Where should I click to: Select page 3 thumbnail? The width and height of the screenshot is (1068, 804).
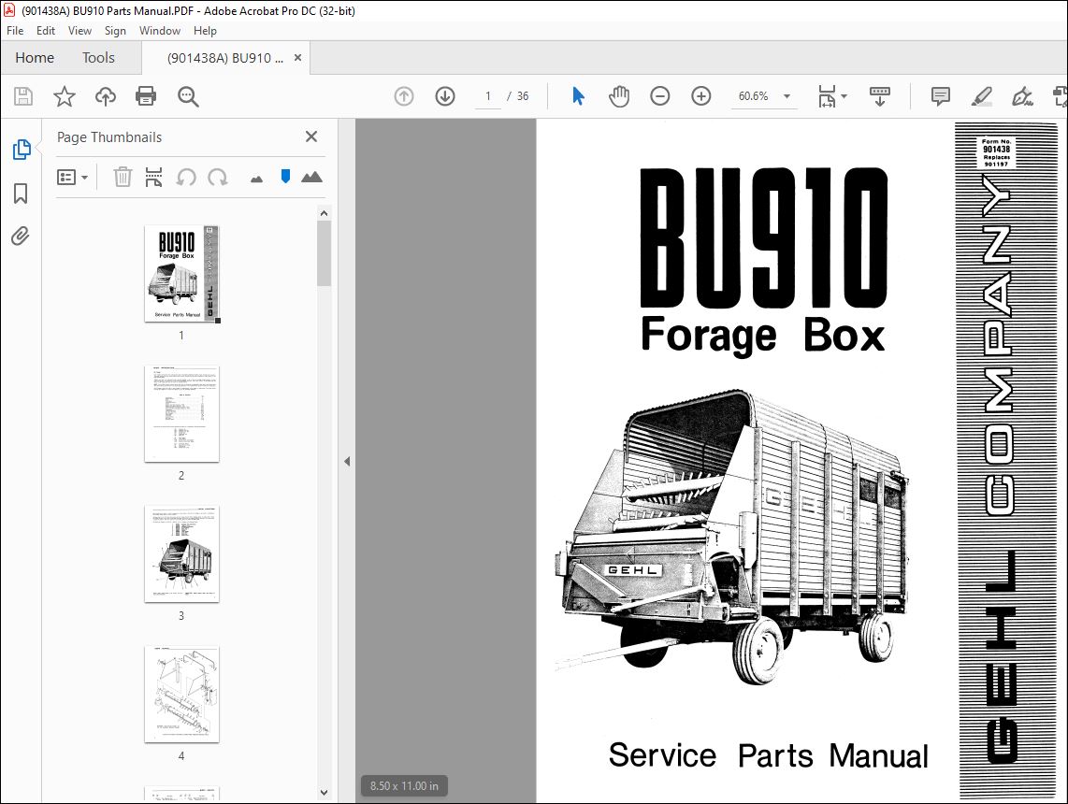pyautogui.click(x=181, y=554)
